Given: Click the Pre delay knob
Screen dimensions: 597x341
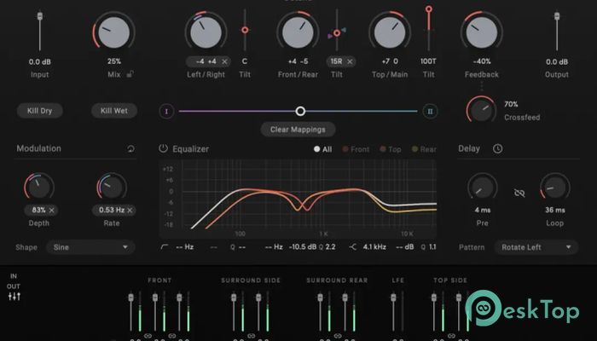Looking at the screenshot, I should pyautogui.click(x=483, y=188).
